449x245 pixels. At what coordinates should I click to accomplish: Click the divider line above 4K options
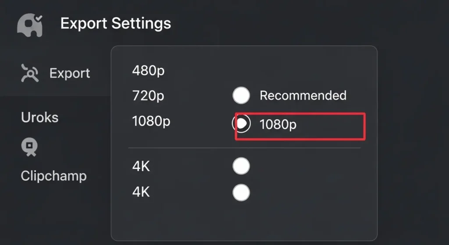click(244, 148)
